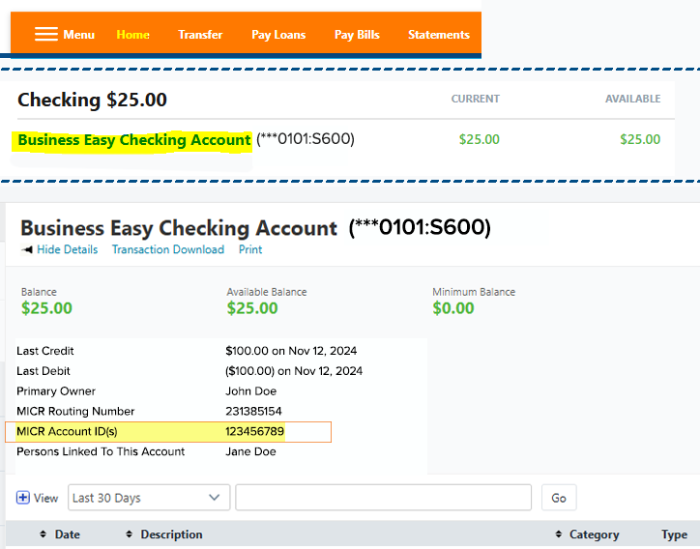Image resolution: width=700 pixels, height=549 pixels.
Task: Sort by Description column arrows
Action: point(129,535)
